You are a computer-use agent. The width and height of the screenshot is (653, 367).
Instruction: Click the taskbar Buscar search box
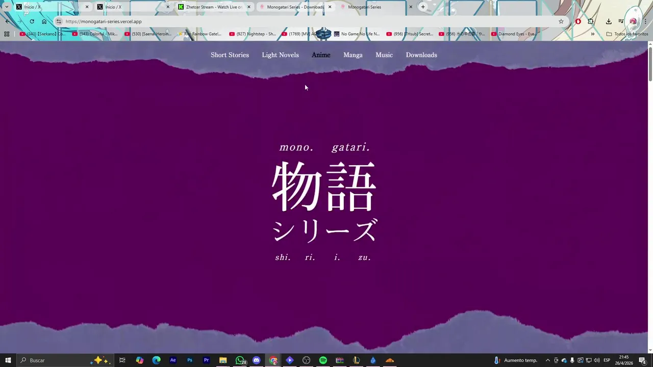64,360
